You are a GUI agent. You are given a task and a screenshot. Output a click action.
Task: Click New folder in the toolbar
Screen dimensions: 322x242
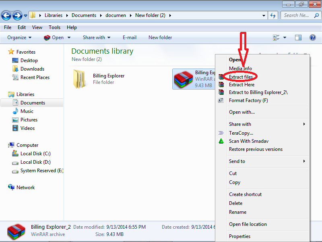(160, 38)
